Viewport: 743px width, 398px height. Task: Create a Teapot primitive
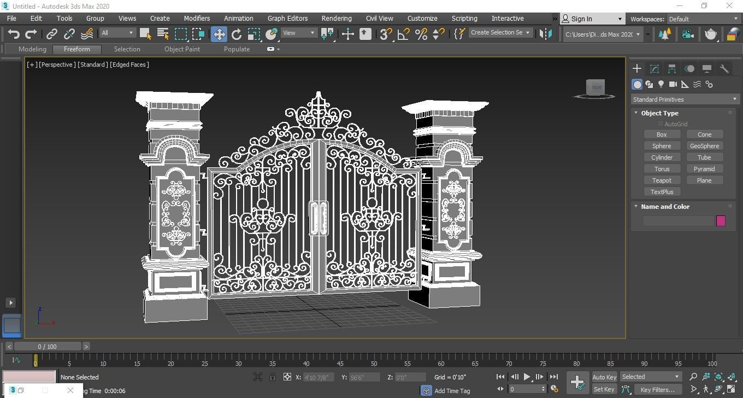point(662,180)
